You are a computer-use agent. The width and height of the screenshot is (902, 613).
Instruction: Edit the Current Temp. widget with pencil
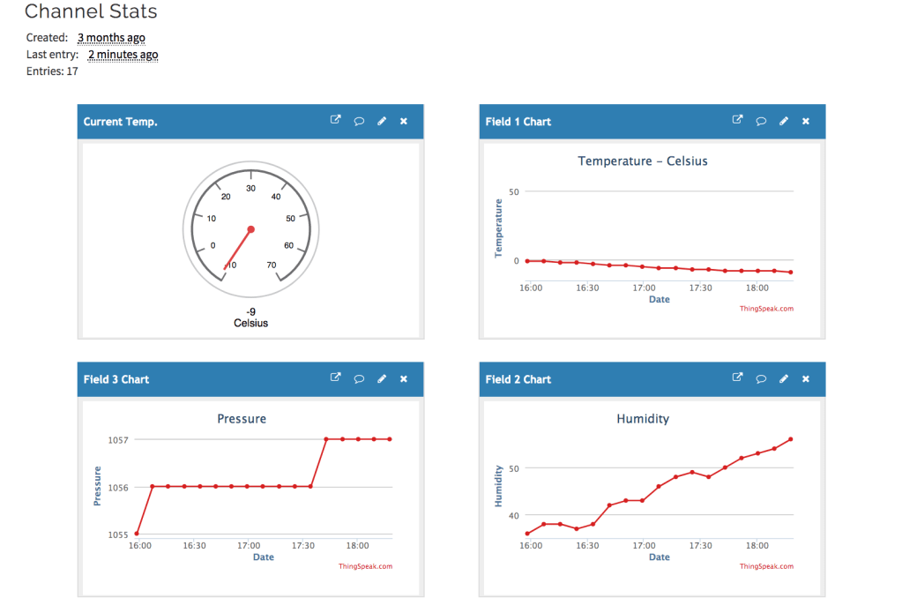point(382,121)
